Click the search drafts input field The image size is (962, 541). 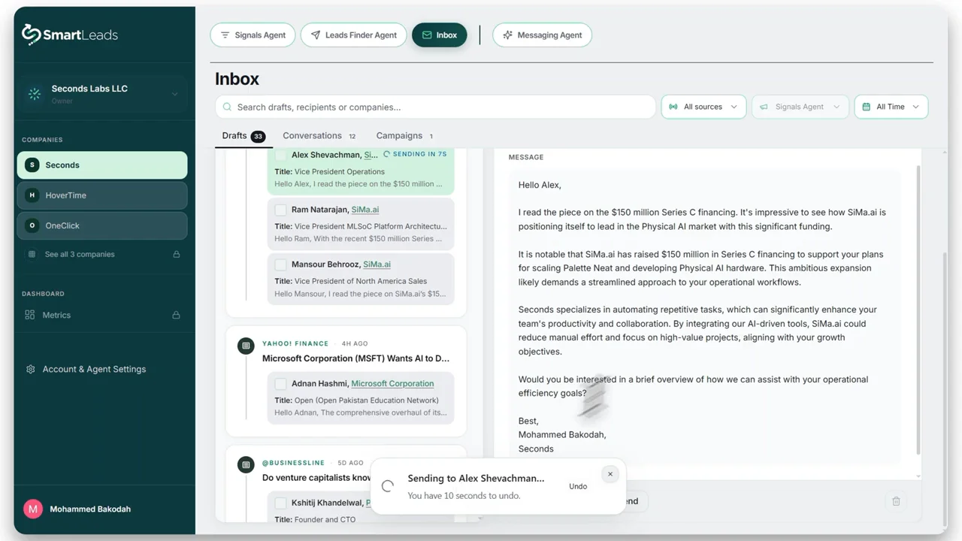pos(436,107)
